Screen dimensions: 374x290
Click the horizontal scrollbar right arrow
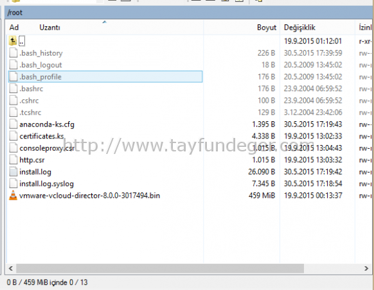click(x=366, y=268)
